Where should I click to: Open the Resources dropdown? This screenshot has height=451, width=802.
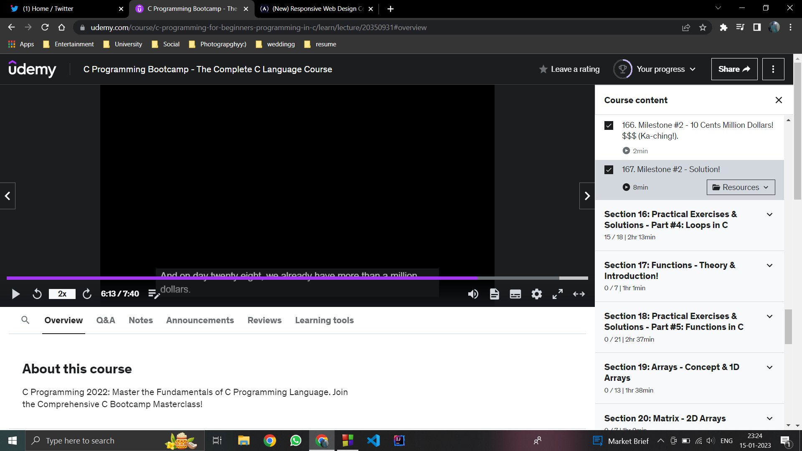tap(740, 187)
